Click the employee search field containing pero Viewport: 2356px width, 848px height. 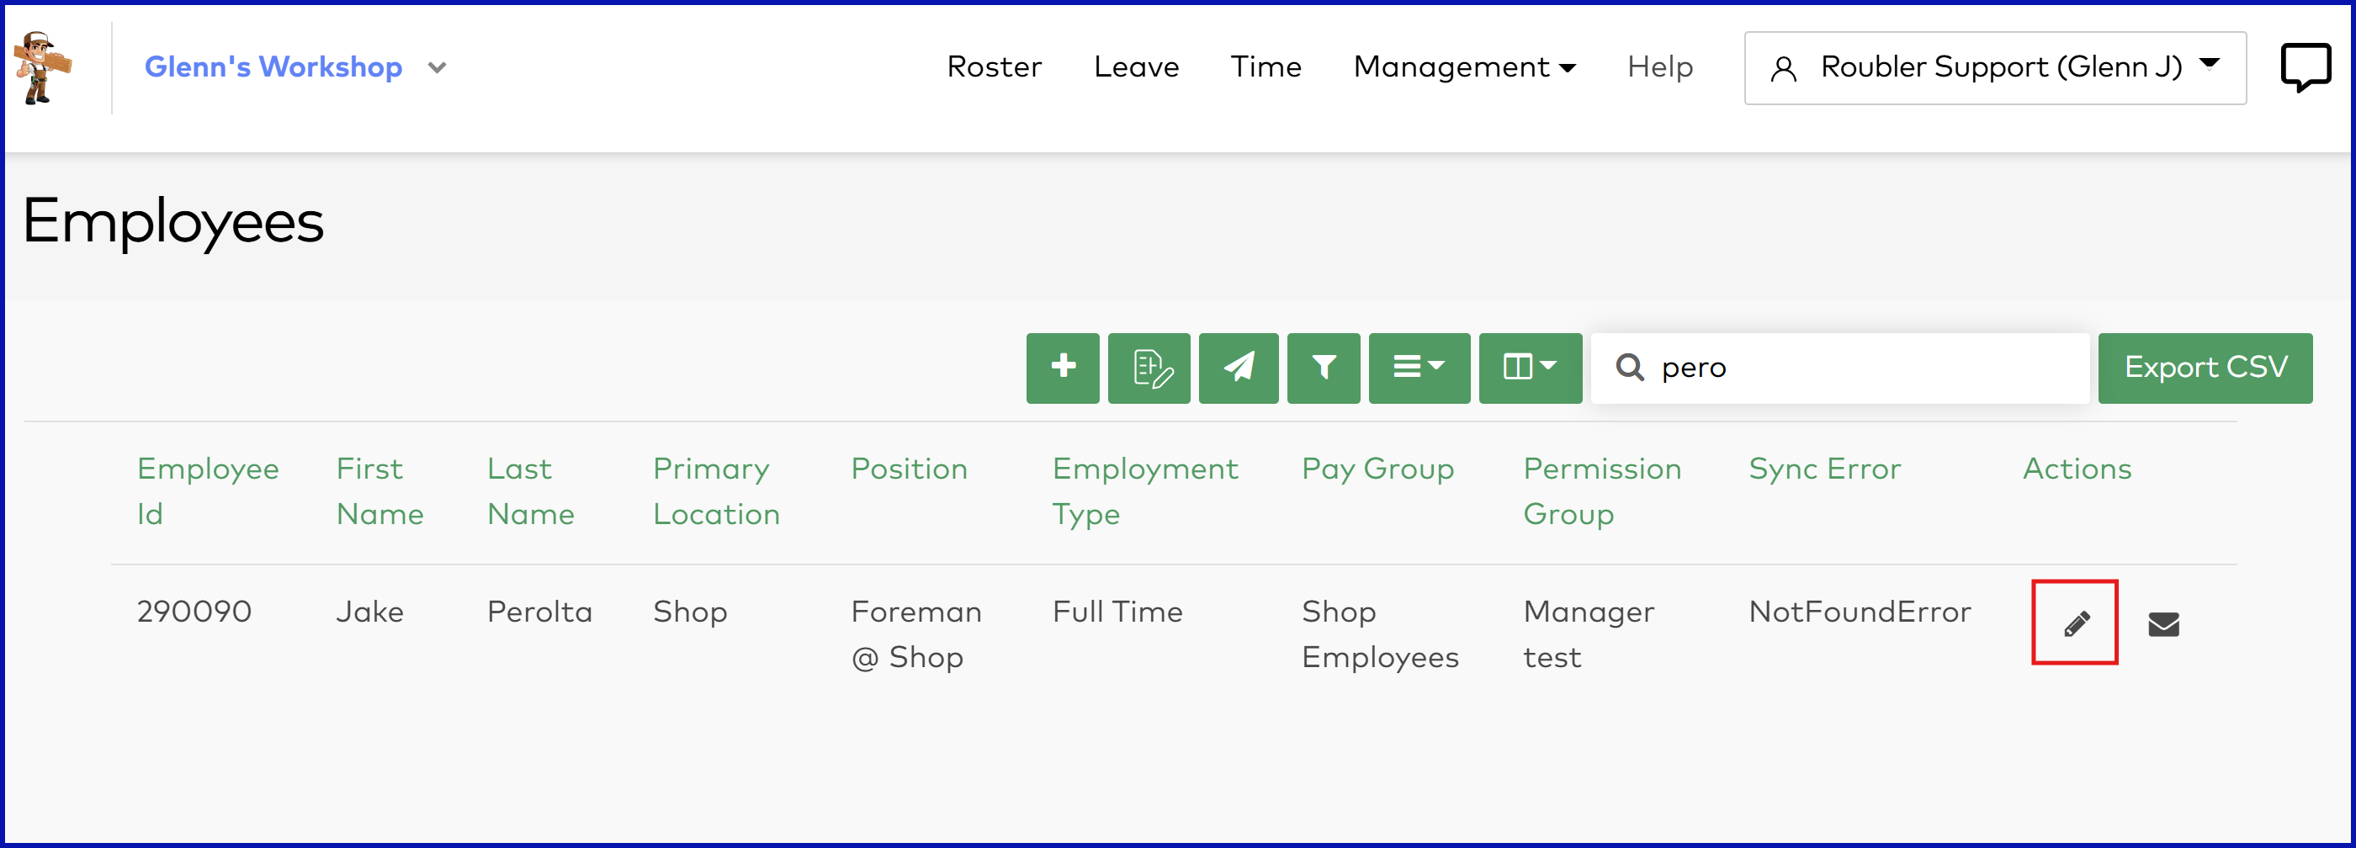tap(1857, 368)
